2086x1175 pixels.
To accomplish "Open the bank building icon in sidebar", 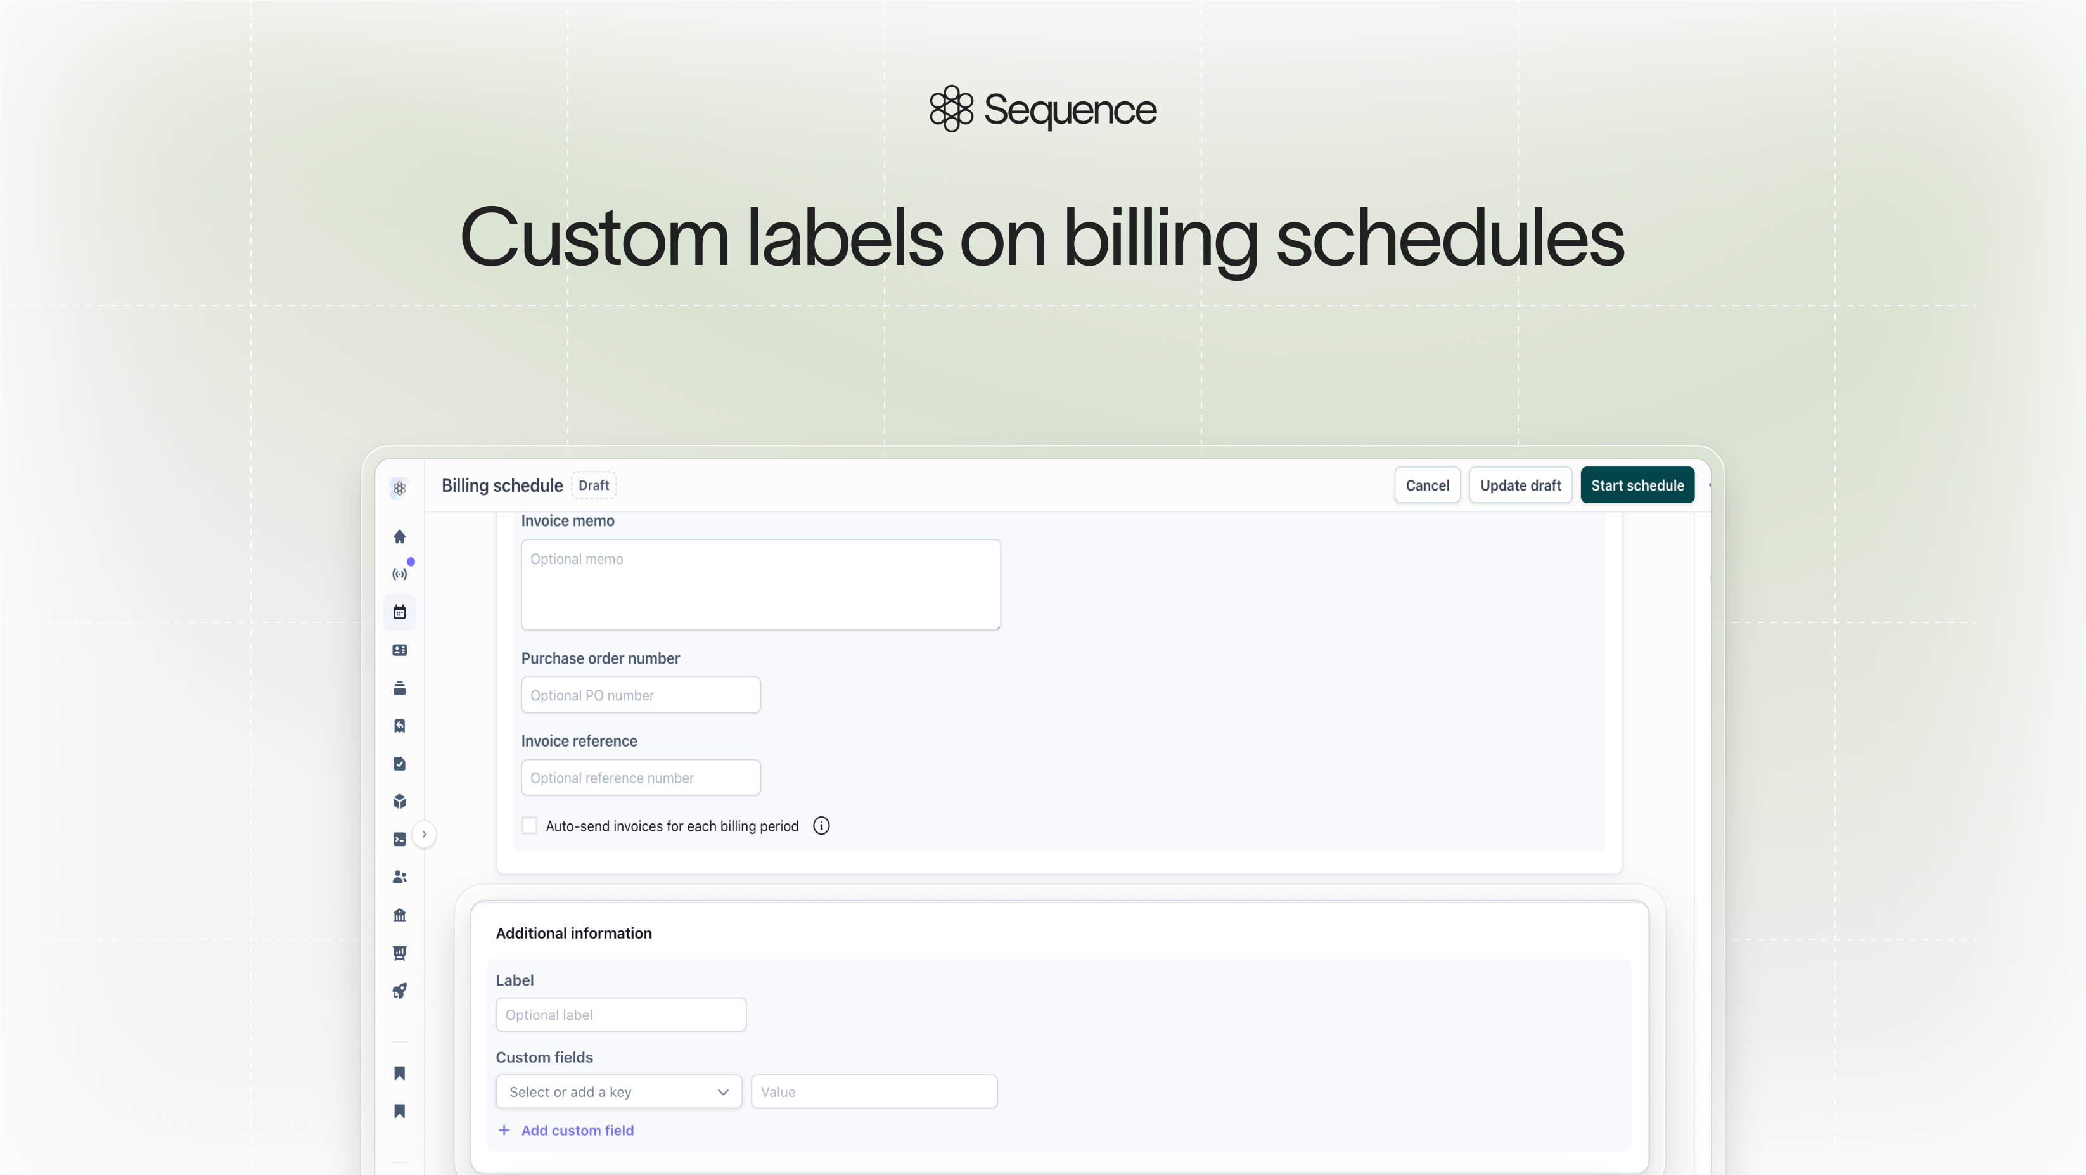I will pyautogui.click(x=399, y=915).
